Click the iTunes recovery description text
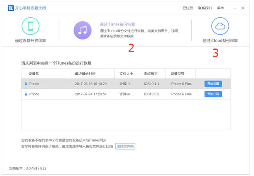This screenshot has height=176, width=254. 140,33
